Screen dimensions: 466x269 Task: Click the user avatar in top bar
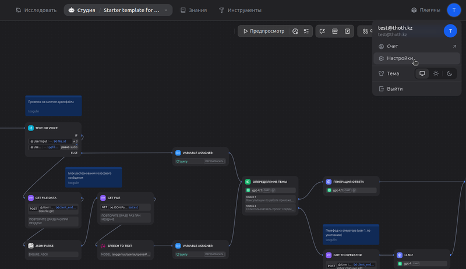[x=454, y=10]
